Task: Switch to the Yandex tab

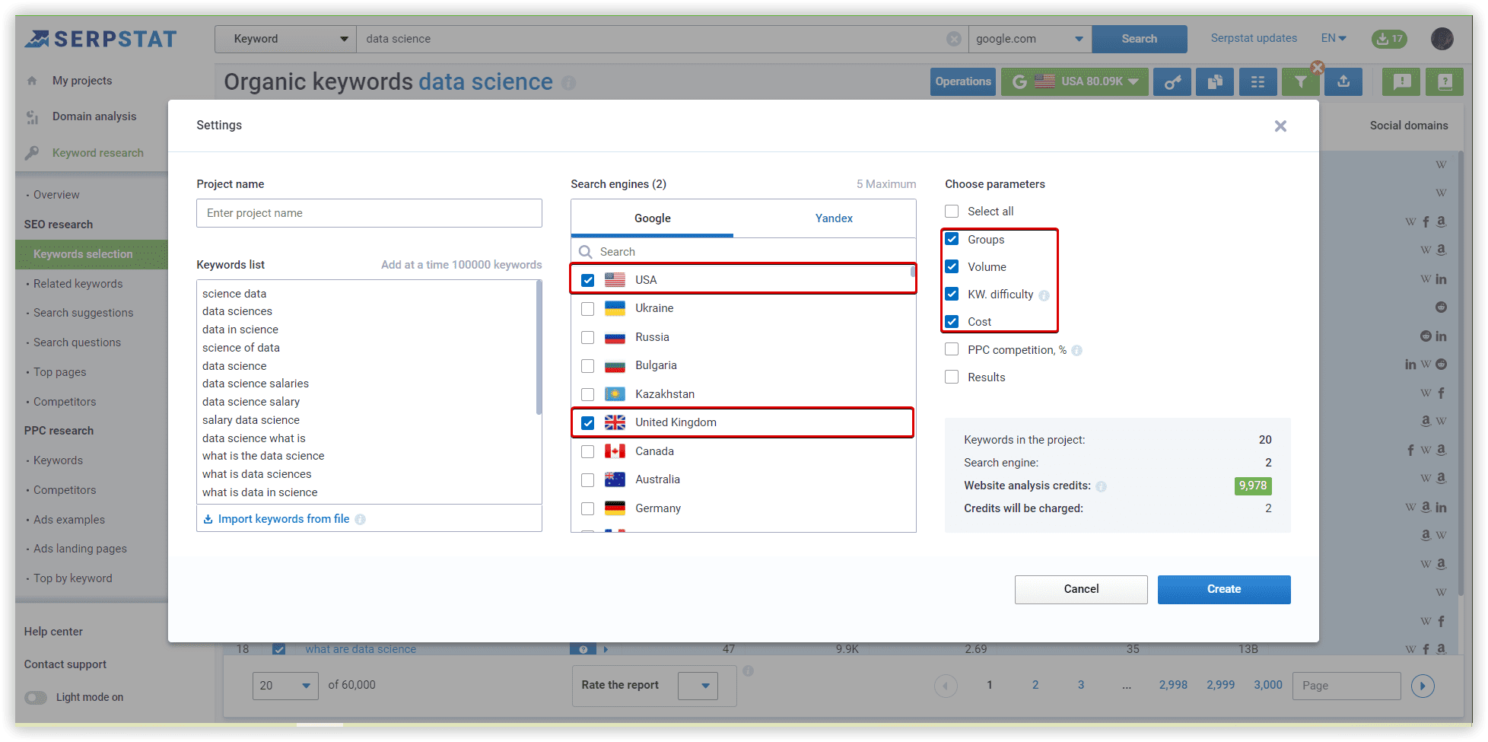Action: click(x=834, y=218)
